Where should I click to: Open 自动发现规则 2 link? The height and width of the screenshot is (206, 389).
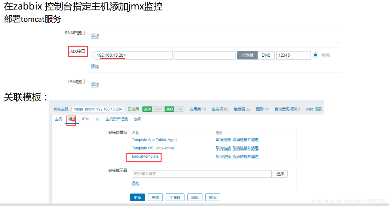[287, 109]
